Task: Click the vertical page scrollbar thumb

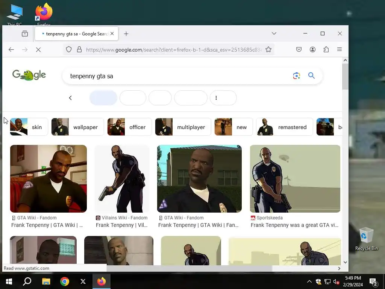Action: [x=345, y=76]
